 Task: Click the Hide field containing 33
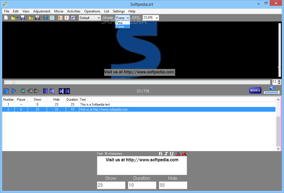tap(173, 185)
